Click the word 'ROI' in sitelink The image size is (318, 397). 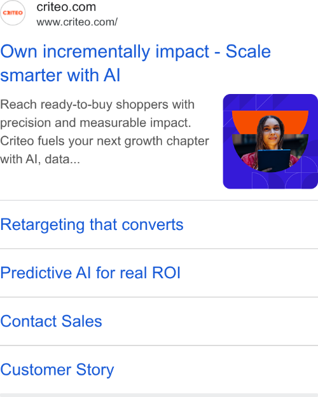point(166,273)
